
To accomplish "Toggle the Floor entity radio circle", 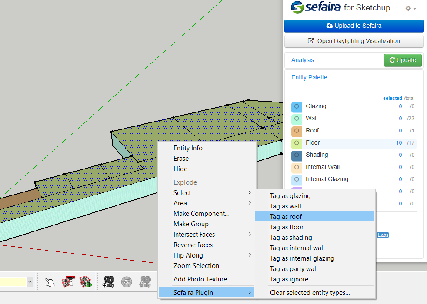I will (297, 143).
